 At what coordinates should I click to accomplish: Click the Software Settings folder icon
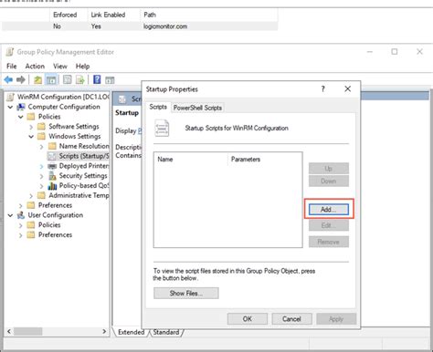click(41, 127)
